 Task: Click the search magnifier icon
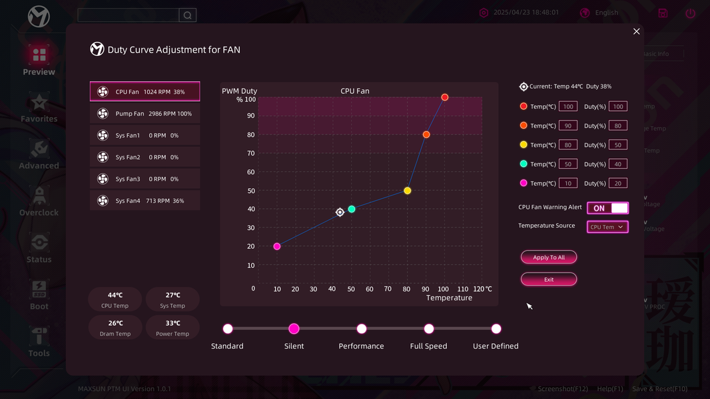pyautogui.click(x=187, y=15)
